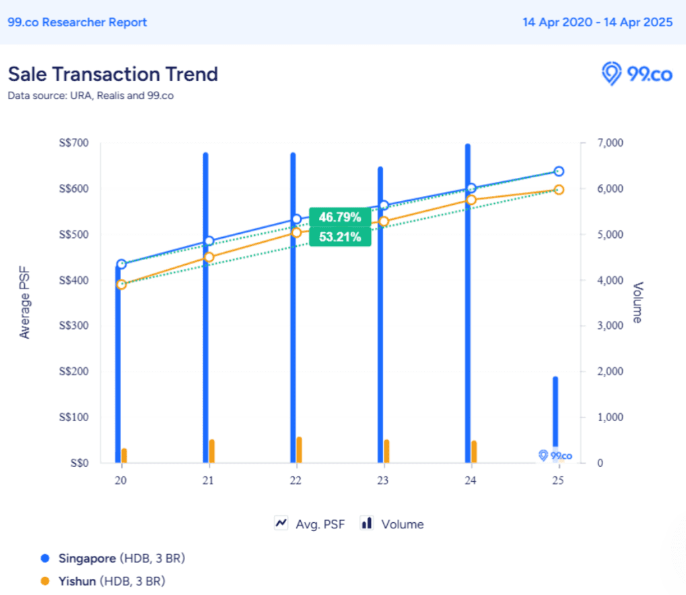Toggle the Volume series label

coord(402,524)
